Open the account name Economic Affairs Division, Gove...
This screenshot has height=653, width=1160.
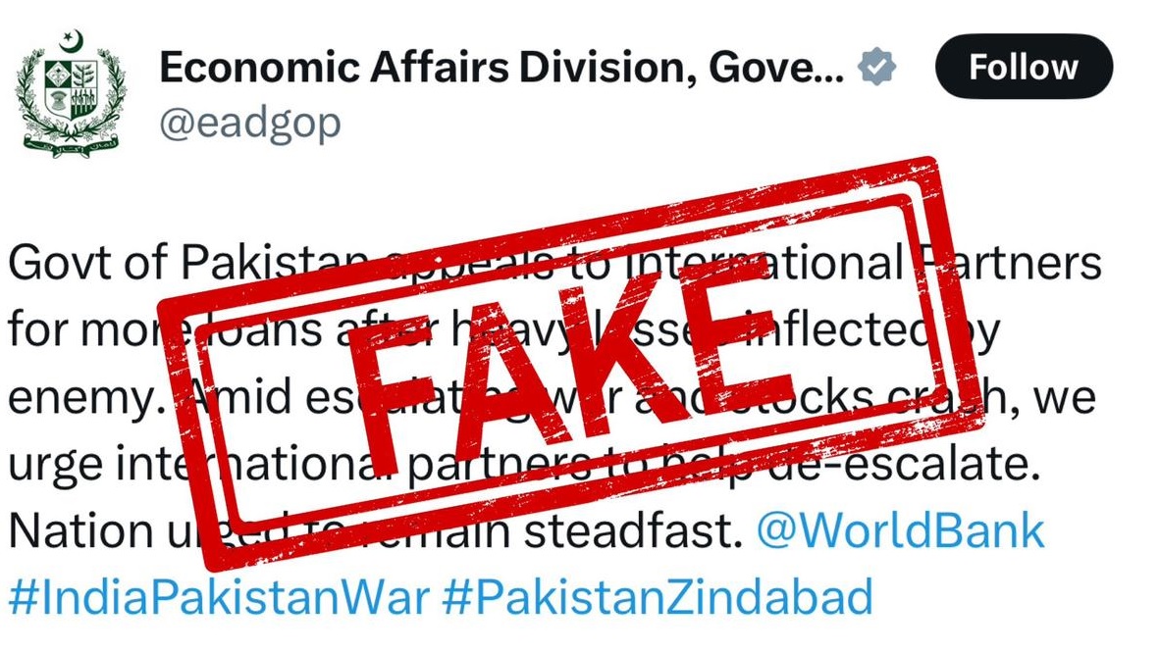pos(501,67)
